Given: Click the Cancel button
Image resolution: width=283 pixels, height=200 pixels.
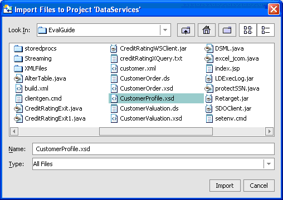Looking at the screenshot, I should click(259, 186).
